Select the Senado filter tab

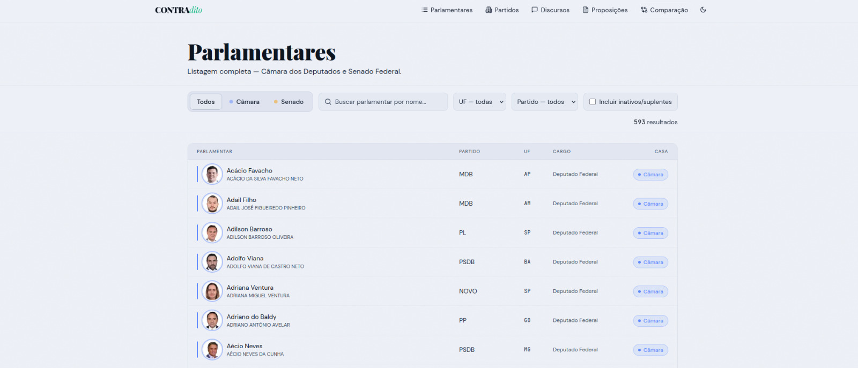pos(289,102)
